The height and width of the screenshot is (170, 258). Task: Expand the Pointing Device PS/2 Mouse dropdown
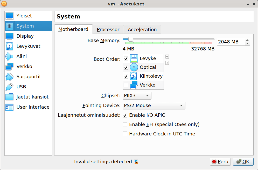[x=154, y=106]
